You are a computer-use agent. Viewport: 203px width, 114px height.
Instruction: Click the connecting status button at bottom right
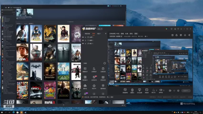click(186, 91)
